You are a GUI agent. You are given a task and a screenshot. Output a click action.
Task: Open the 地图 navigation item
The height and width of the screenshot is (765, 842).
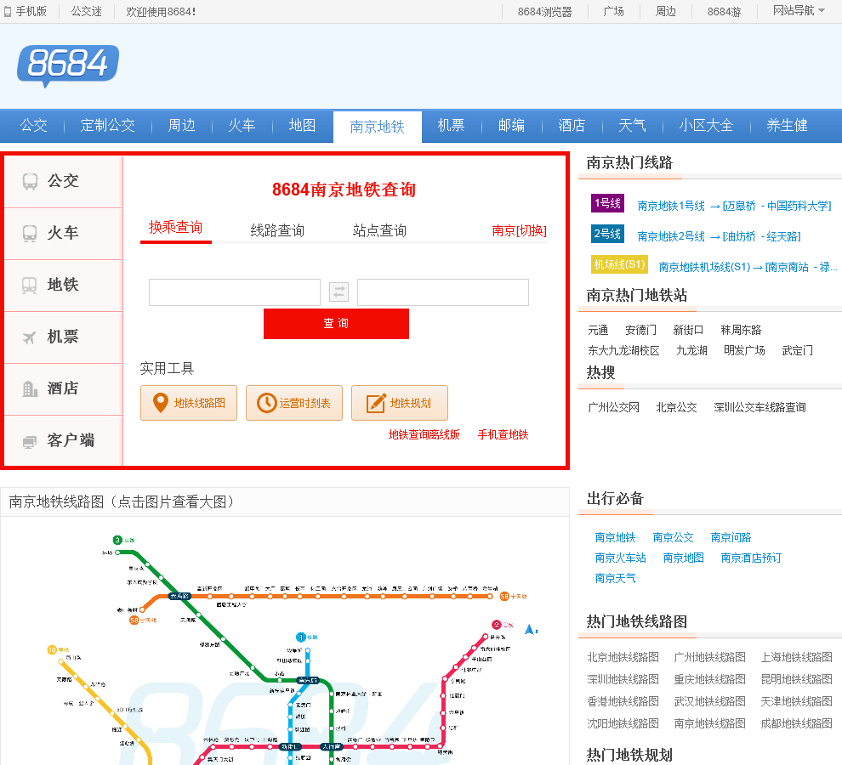coord(302,126)
